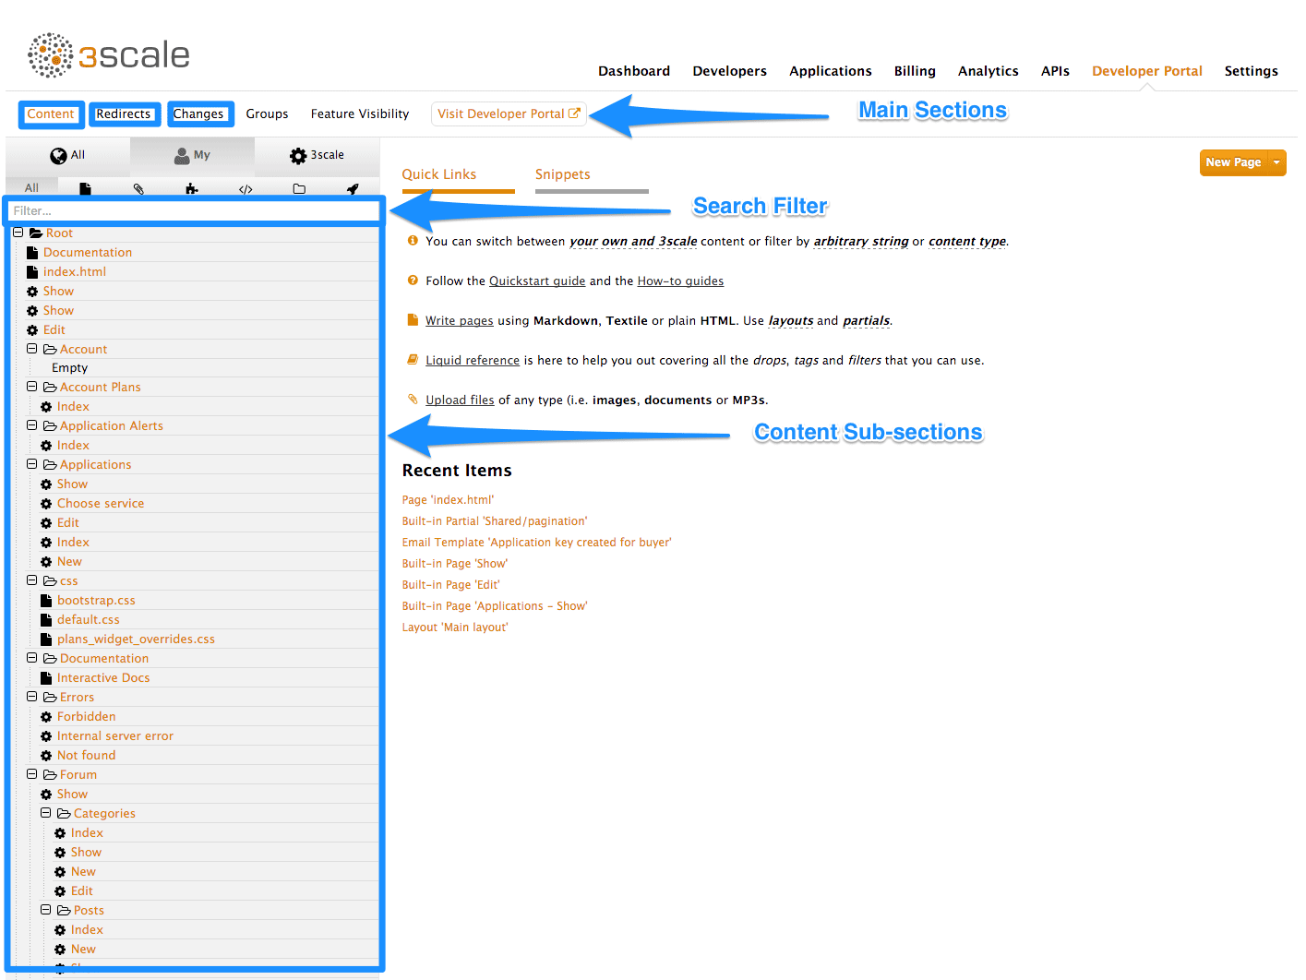The width and height of the screenshot is (1306, 980).
Task: Click the Filter search field
Action: coord(194,211)
